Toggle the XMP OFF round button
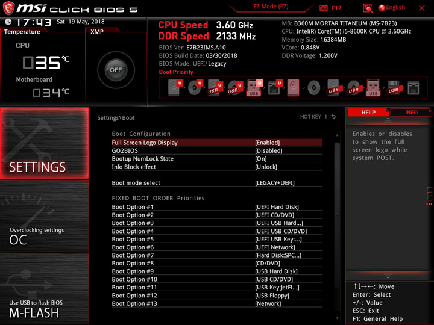Screen dimensions: 434x325 (116, 70)
